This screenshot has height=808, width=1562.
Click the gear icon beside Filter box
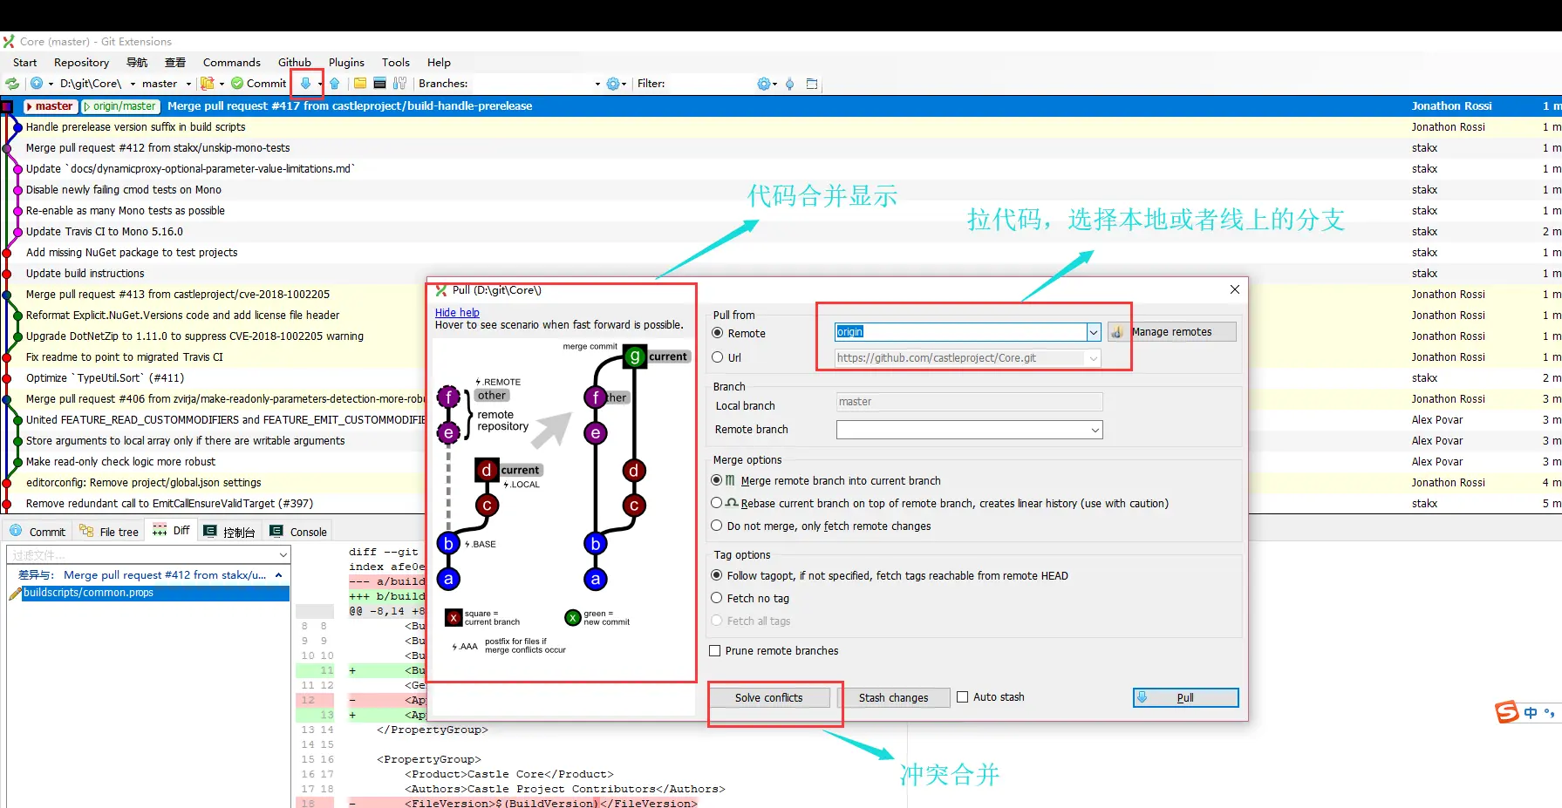point(764,84)
